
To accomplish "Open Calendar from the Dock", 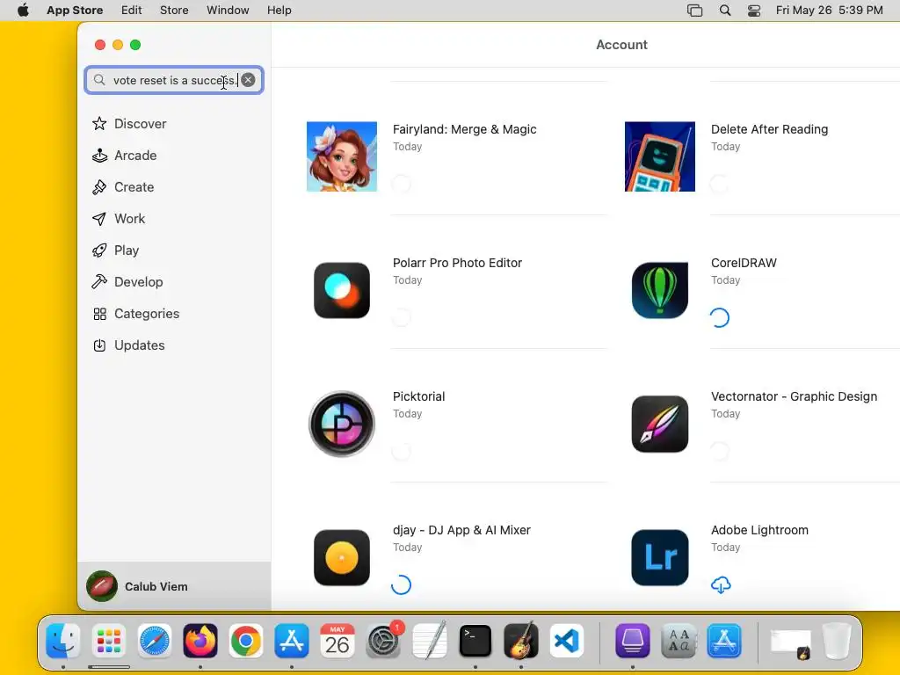I will 337,641.
